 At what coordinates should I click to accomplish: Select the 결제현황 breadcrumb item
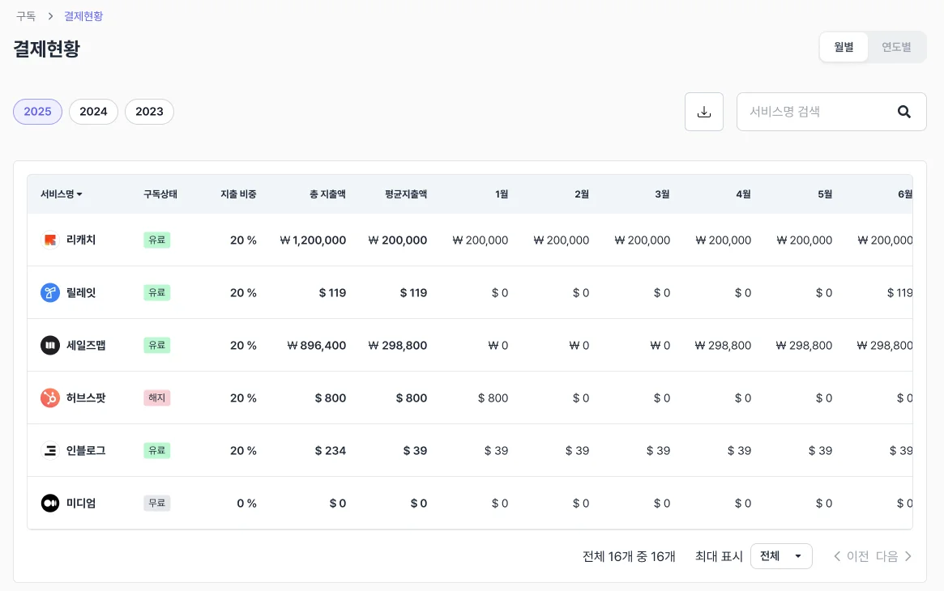(x=83, y=15)
